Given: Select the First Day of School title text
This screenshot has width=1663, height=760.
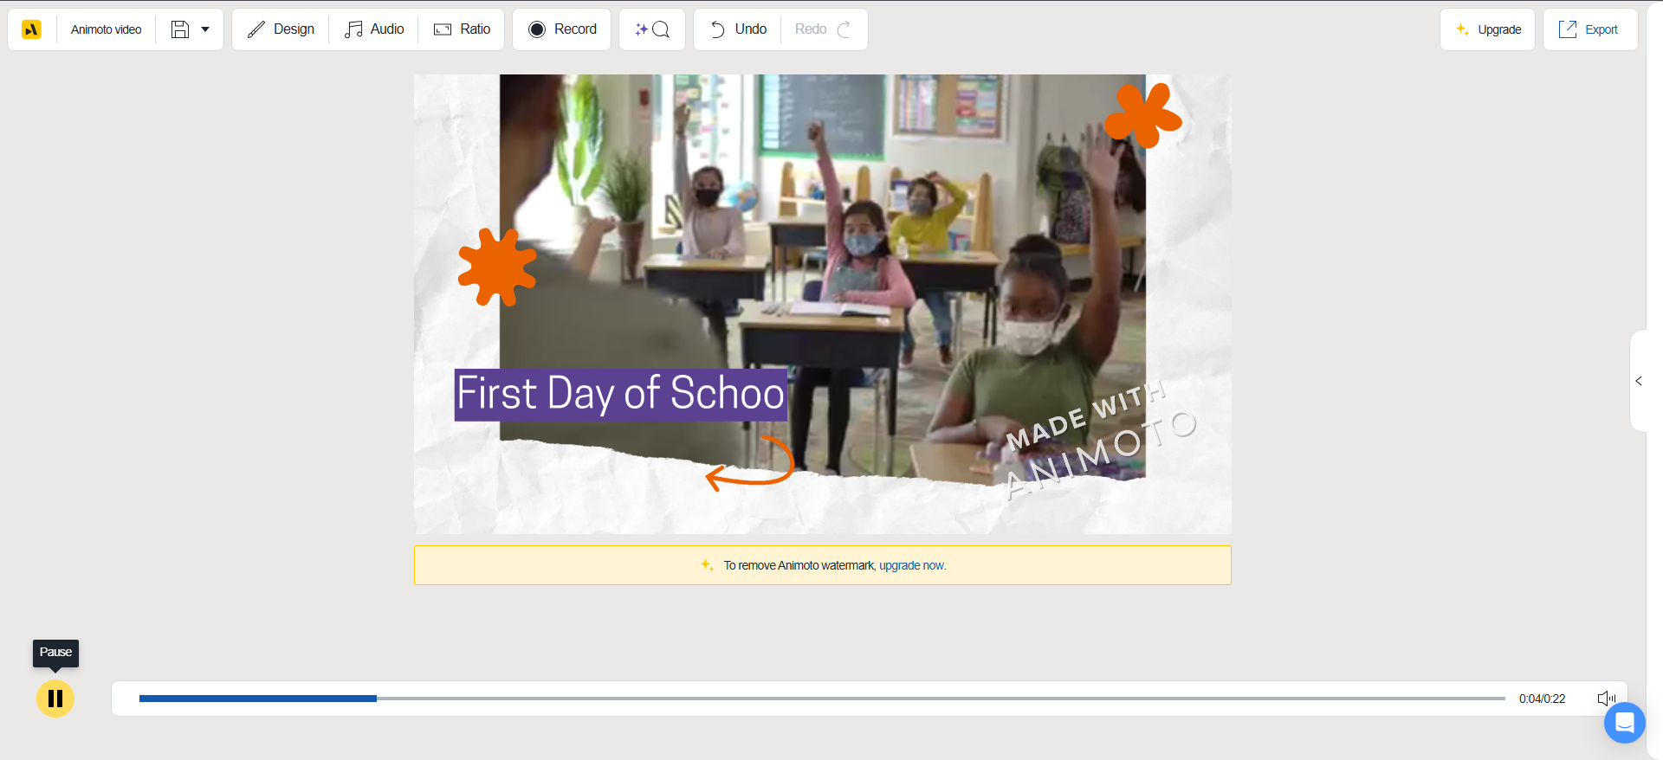Looking at the screenshot, I should click(x=620, y=394).
